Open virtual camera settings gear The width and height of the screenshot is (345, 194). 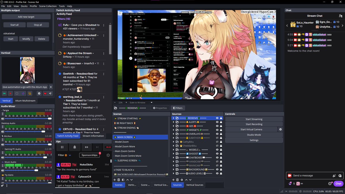click(281, 129)
